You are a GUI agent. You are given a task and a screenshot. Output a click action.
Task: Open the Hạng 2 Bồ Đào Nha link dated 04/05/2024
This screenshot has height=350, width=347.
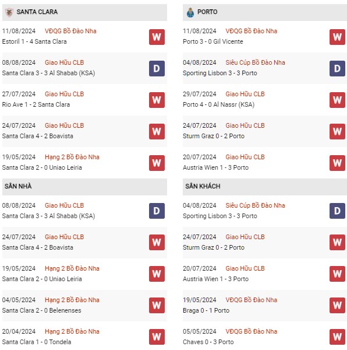tap(72, 300)
